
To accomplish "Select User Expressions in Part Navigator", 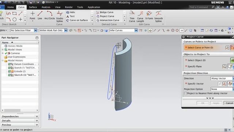I will (x=15, y=57).
